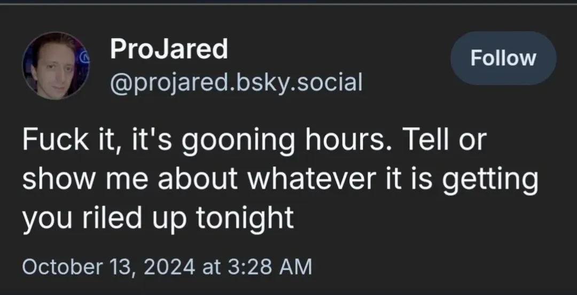Image resolution: width=577 pixels, height=295 pixels.
Task: Click the post line starting with 'show me about'
Action: point(280,180)
